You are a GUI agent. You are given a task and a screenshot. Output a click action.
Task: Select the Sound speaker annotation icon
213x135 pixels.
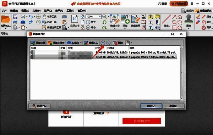coord(157,28)
